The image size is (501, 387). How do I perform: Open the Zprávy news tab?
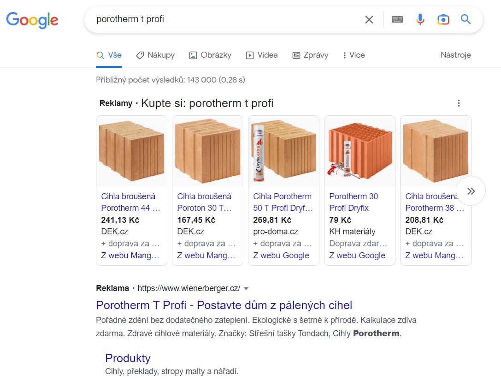click(310, 55)
